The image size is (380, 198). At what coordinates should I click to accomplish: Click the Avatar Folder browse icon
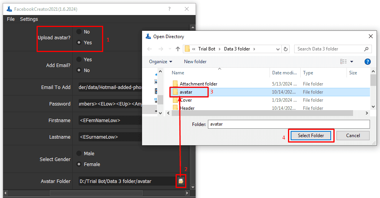pos(181,181)
